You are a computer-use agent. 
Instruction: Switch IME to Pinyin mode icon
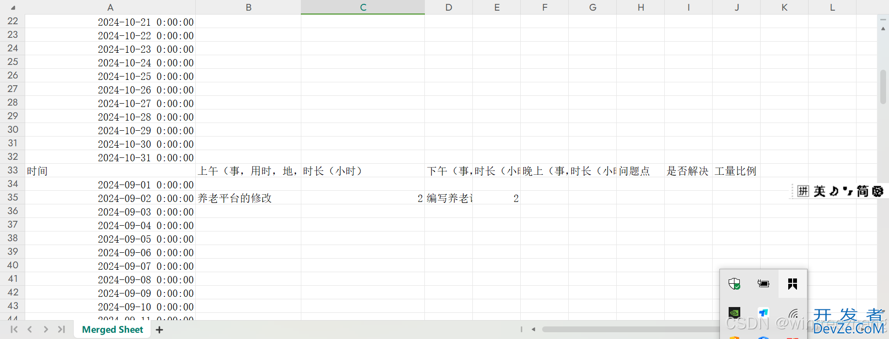click(x=803, y=191)
